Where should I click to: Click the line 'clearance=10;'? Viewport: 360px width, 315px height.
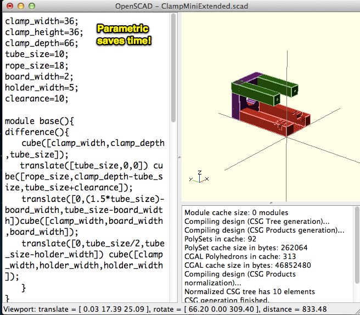tap(37, 99)
